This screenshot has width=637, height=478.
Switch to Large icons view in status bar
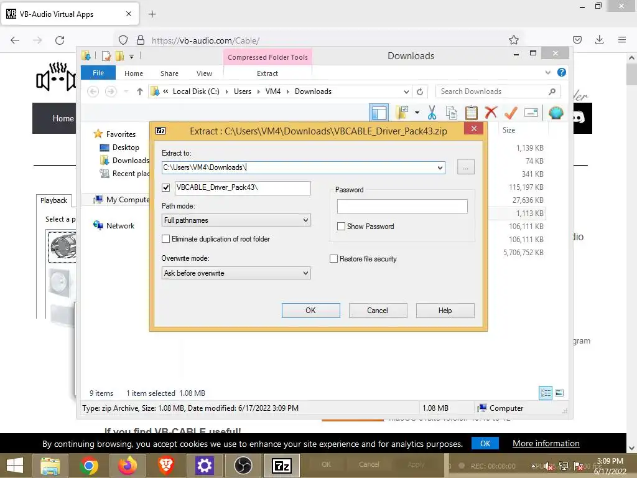click(559, 393)
